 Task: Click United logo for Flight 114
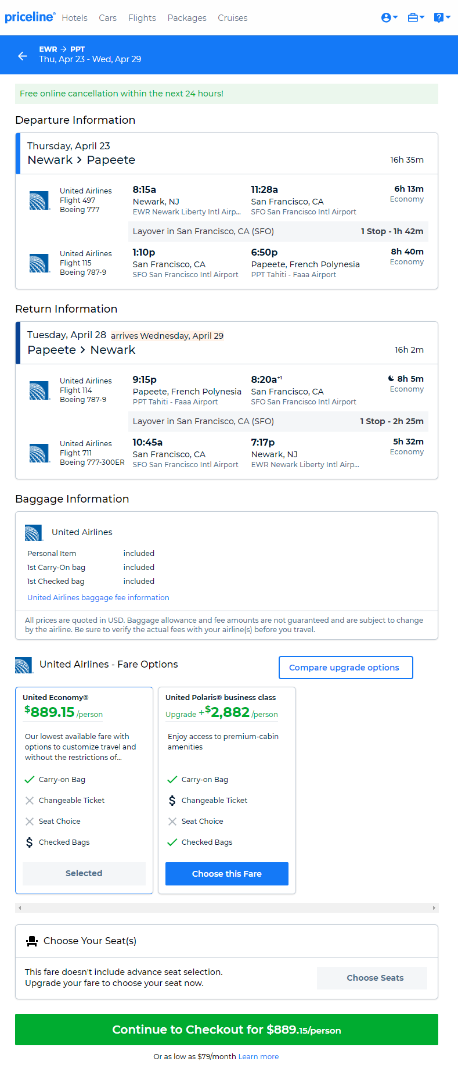point(39,390)
